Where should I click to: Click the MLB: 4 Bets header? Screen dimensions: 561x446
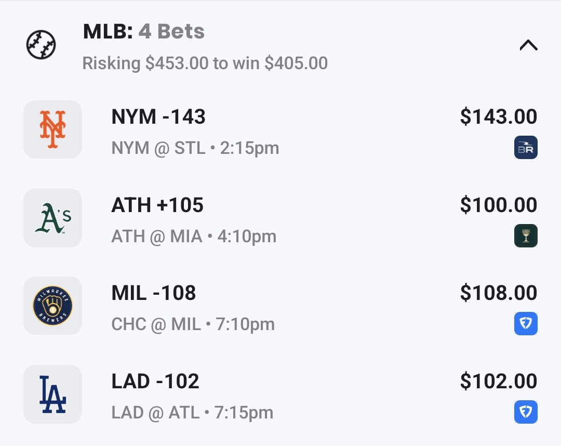144,32
